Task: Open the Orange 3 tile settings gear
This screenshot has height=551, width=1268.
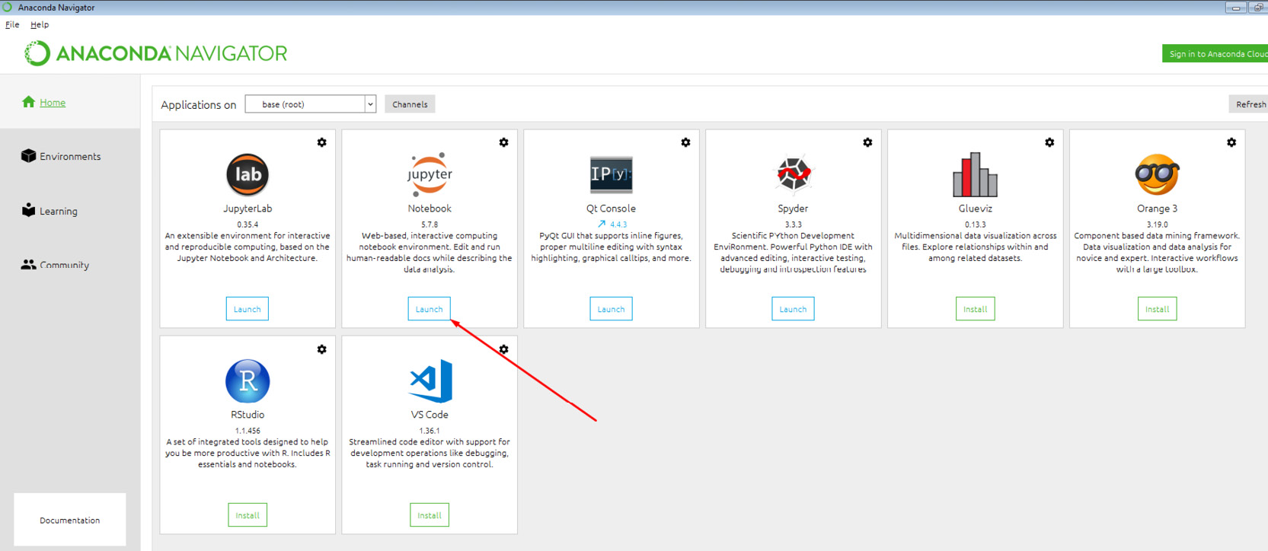Action: (1231, 142)
